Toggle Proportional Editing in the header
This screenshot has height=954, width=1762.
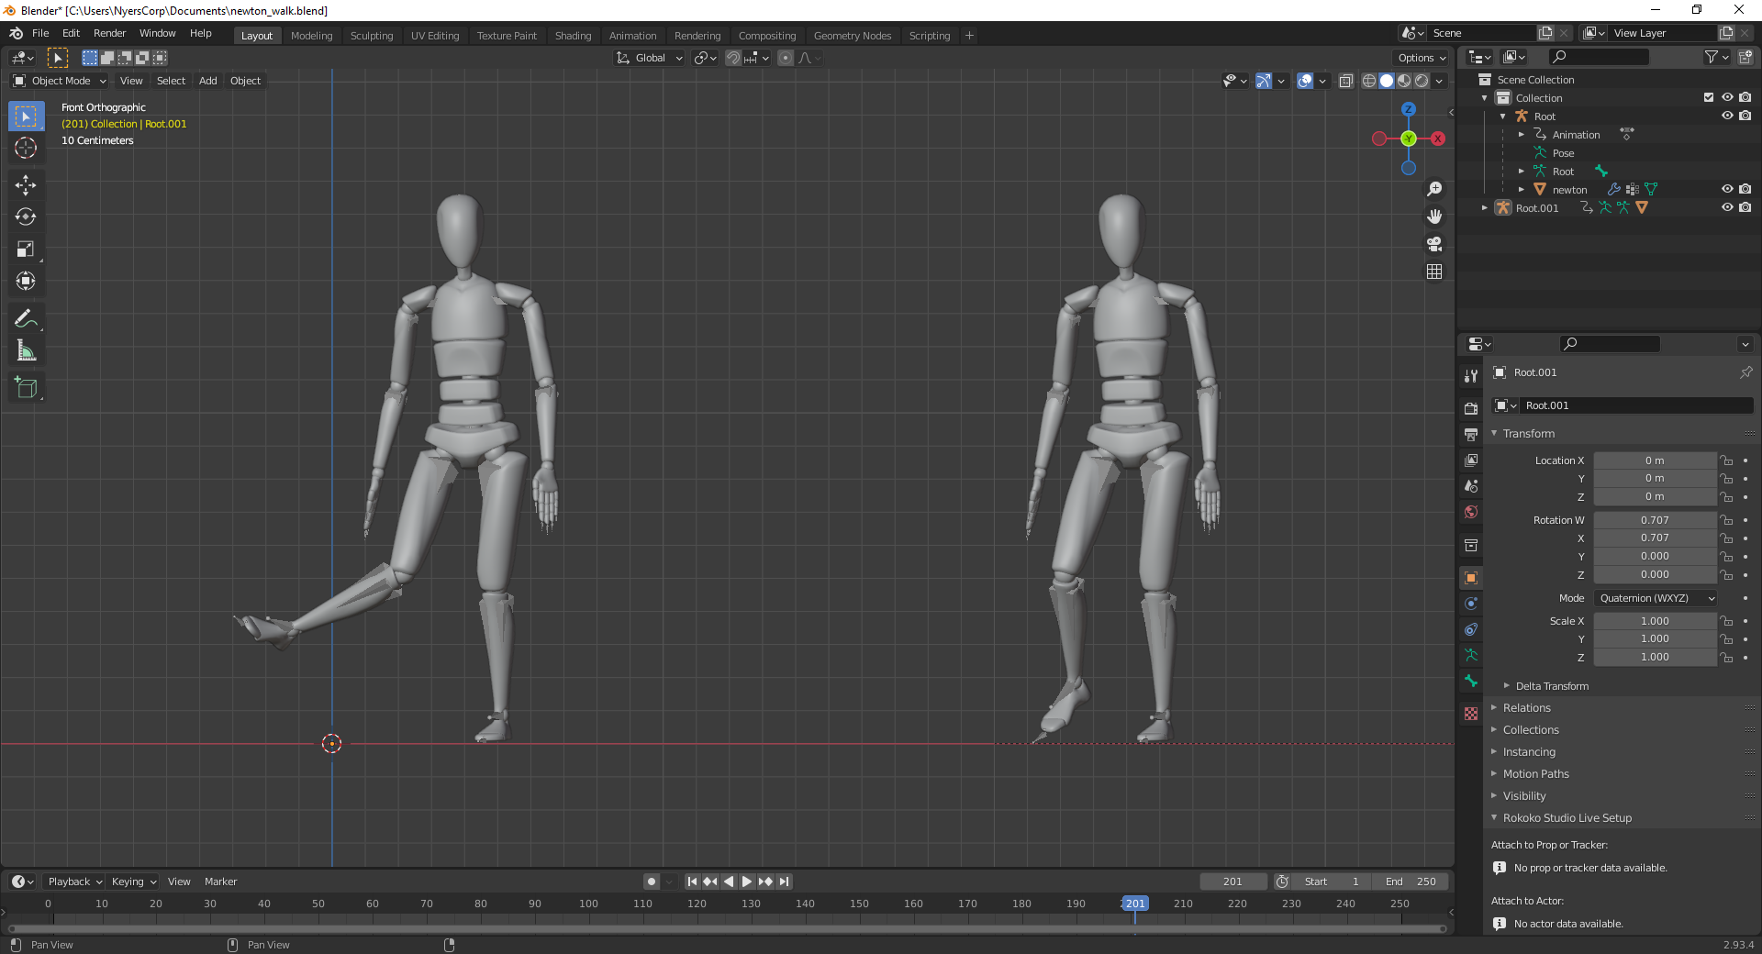(x=785, y=58)
